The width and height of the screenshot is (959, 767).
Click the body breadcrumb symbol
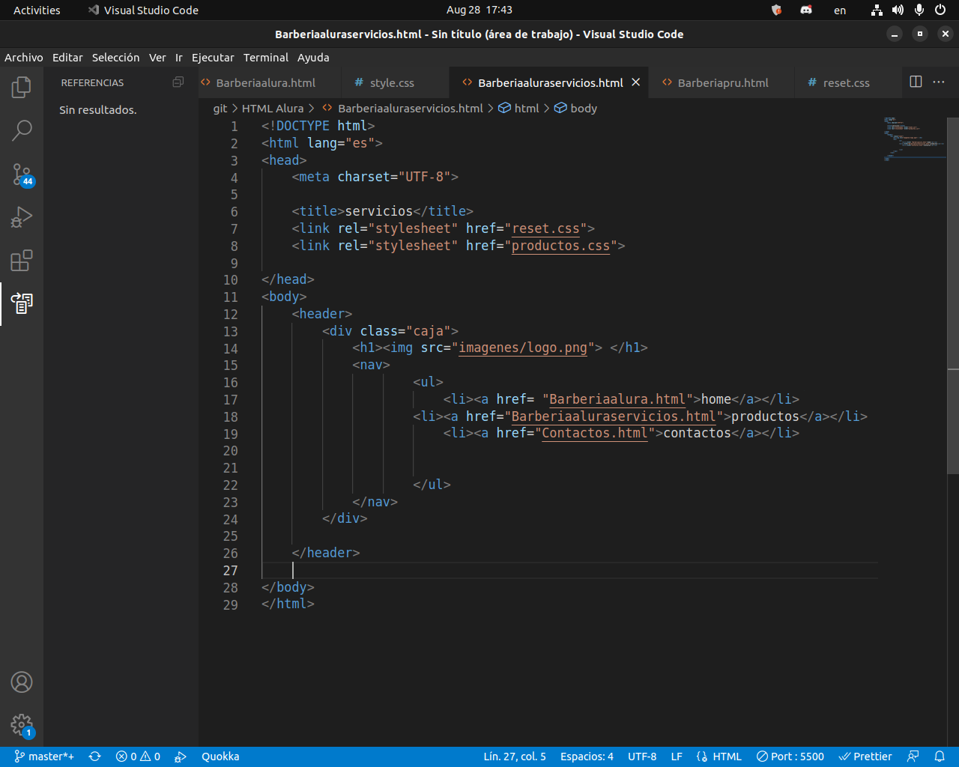click(x=584, y=109)
